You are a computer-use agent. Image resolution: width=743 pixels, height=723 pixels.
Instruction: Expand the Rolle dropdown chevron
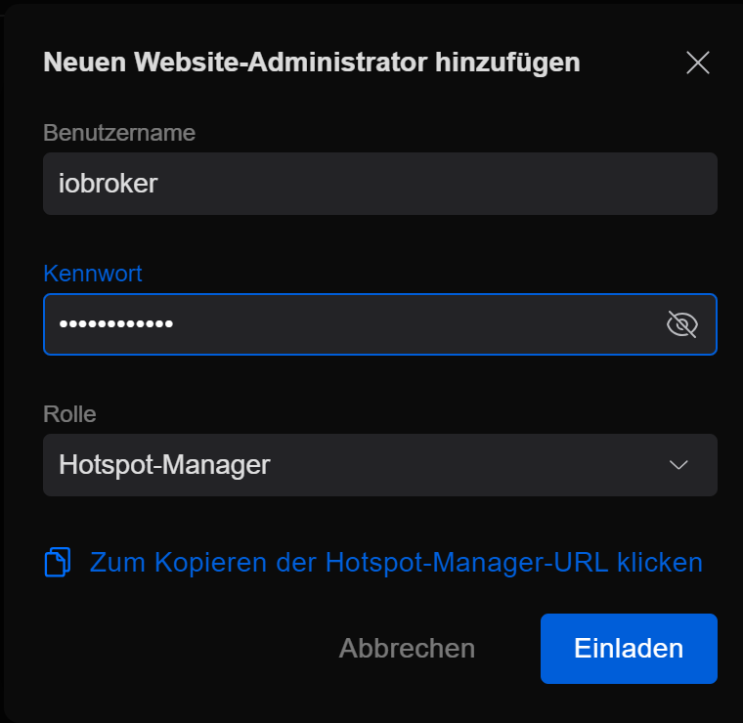click(678, 465)
